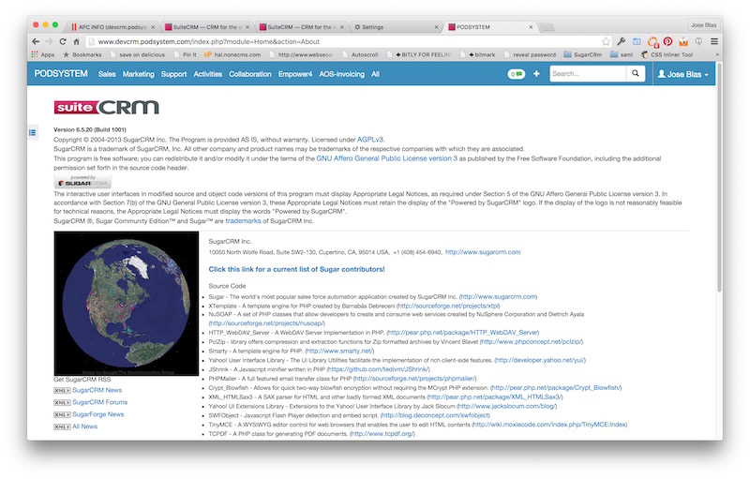Open the Support module menu
This screenshot has height=479, width=750.
[173, 74]
